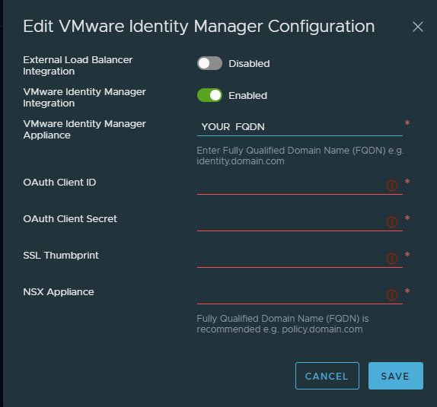Click the required asterisk beside the YOUR FQDN field
Screen dimensions: 437x407
point(407,122)
